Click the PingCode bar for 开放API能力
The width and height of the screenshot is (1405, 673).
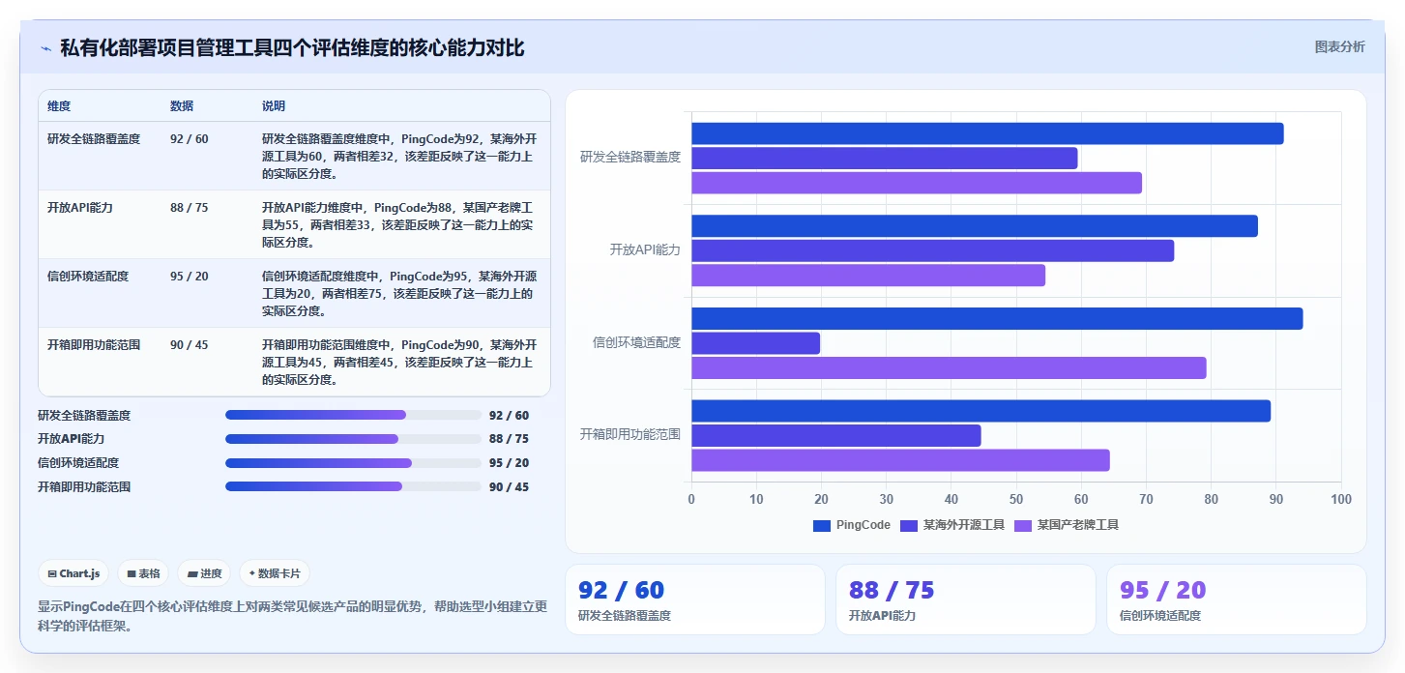[x=975, y=226]
